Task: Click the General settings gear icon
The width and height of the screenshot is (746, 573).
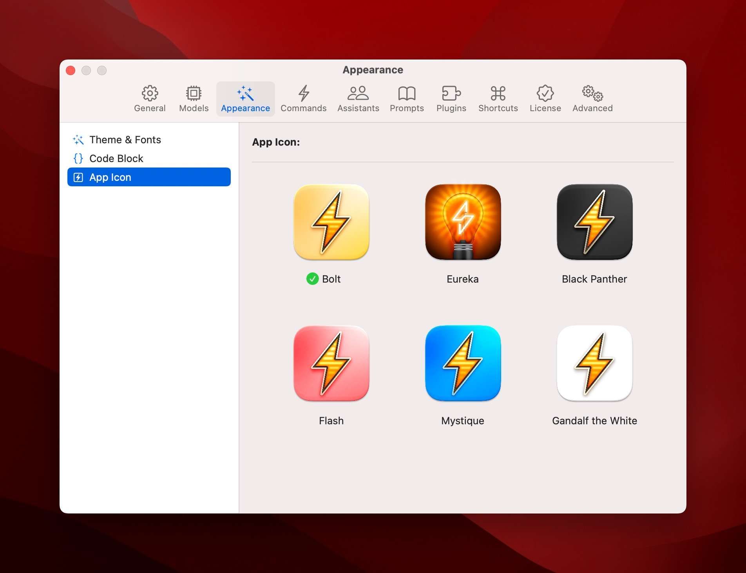Action: point(150,94)
